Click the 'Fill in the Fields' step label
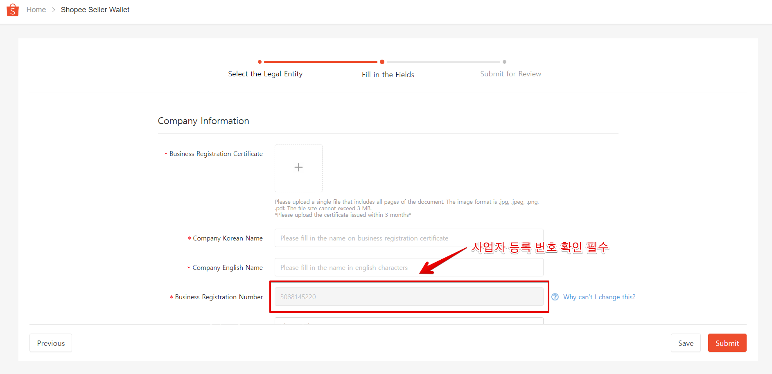This screenshot has height=374, width=772. click(x=388, y=74)
